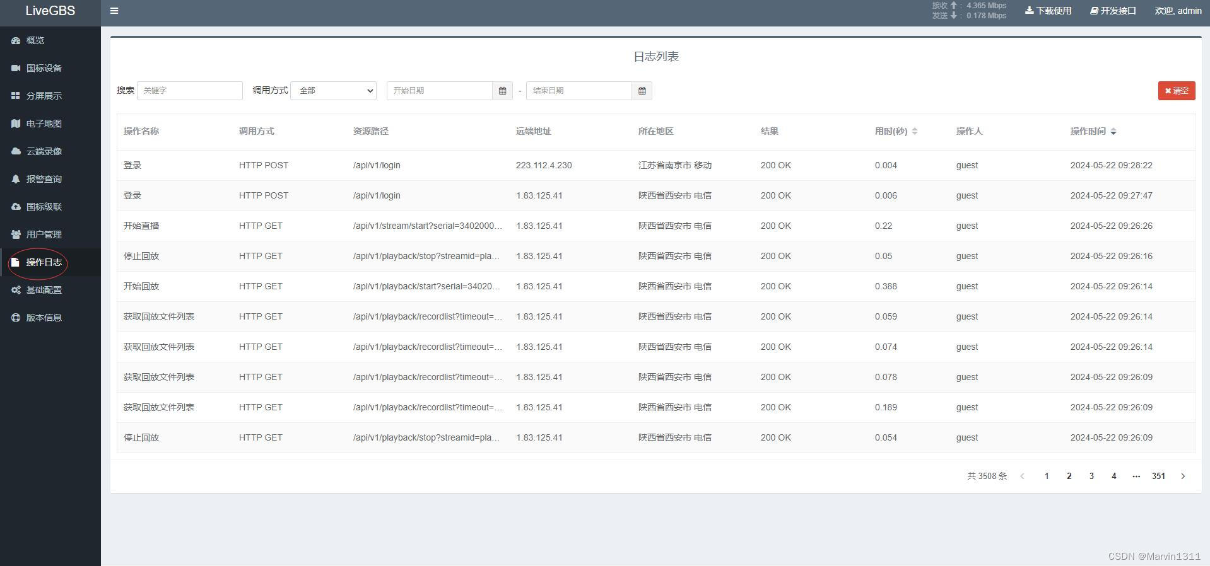
Task: Open the 报警查询 menu item
Action: click(50, 179)
